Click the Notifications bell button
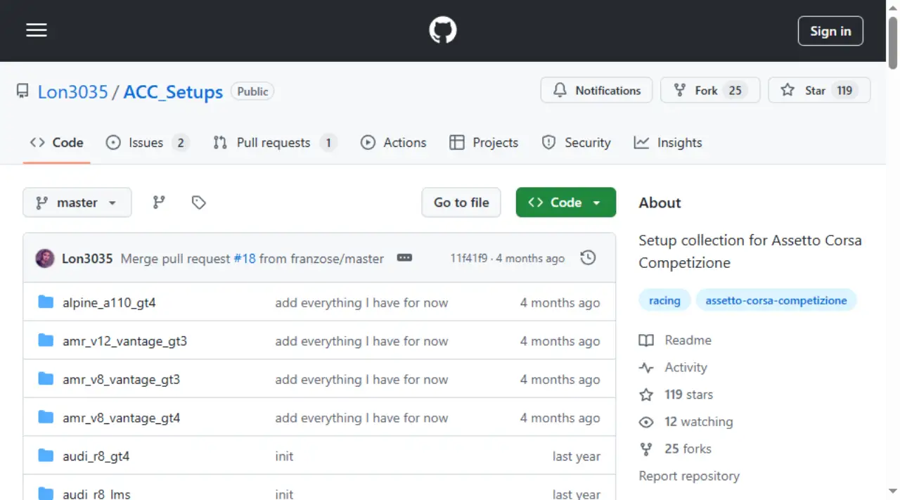This screenshot has width=900, height=500. tap(596, 90)
